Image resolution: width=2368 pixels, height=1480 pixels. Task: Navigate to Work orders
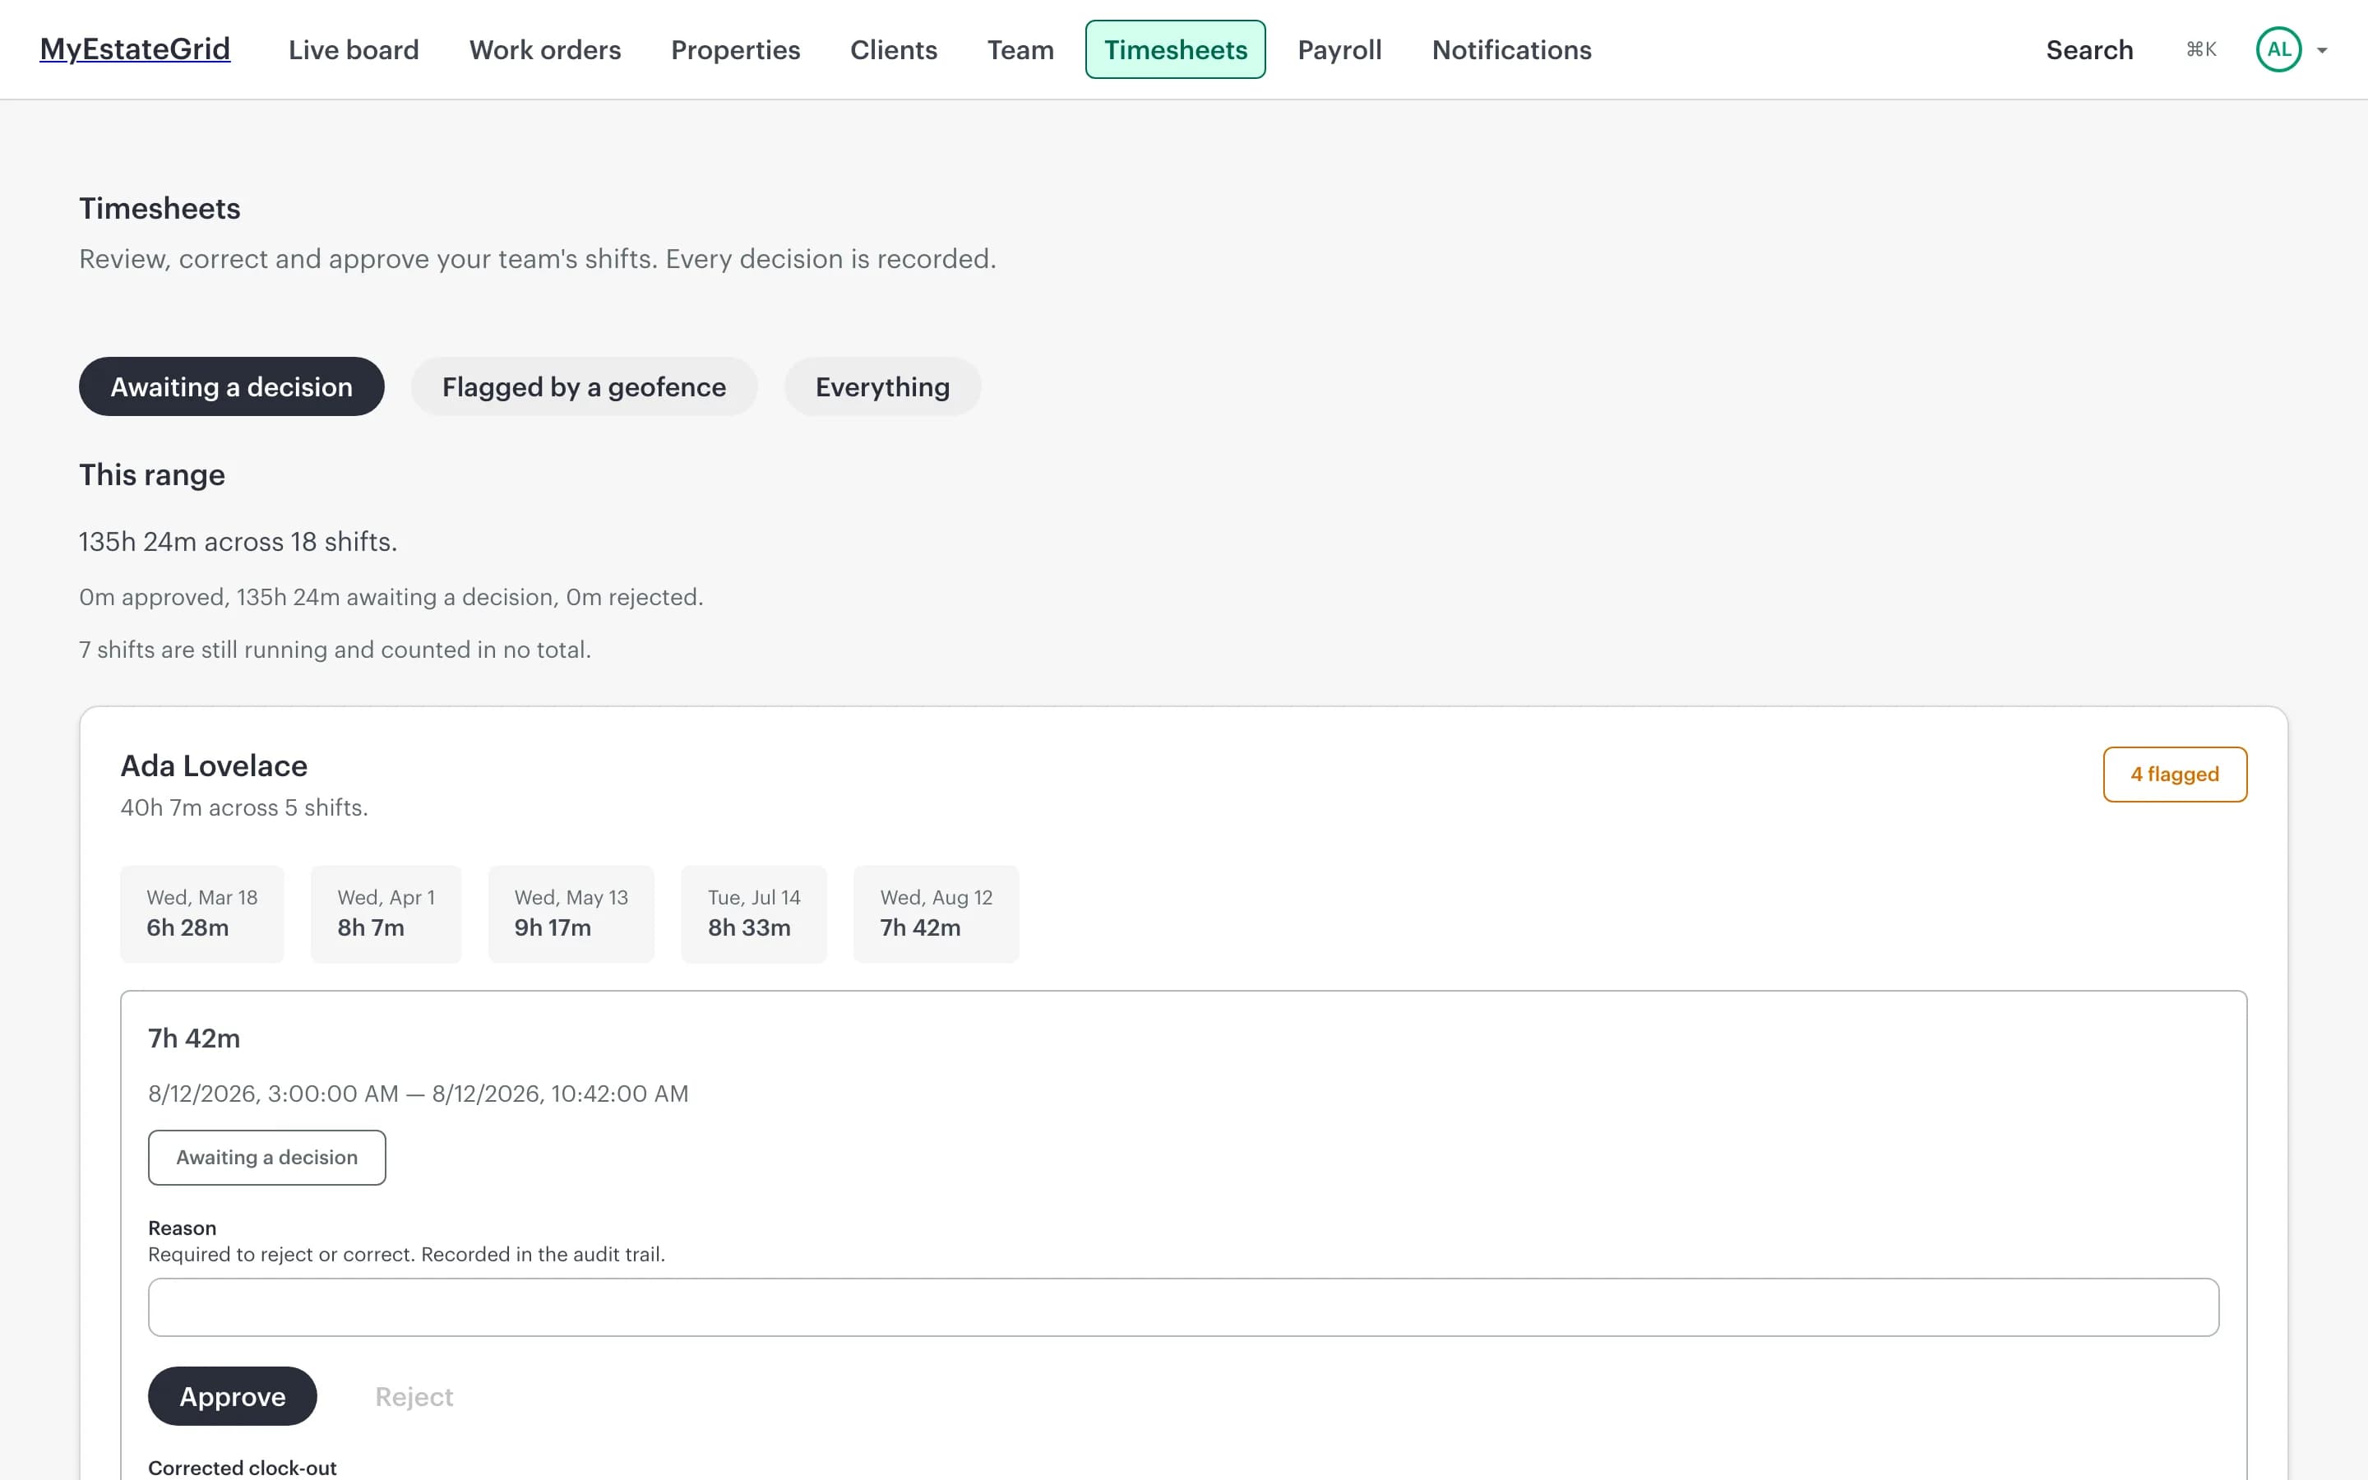click(545, 50)
